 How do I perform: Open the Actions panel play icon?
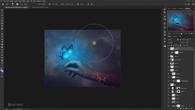point(165,12)
